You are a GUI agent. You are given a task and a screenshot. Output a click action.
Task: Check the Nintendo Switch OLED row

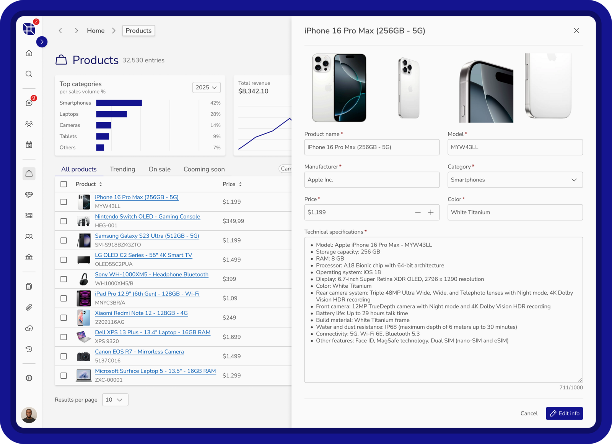(x=63, y=221)
